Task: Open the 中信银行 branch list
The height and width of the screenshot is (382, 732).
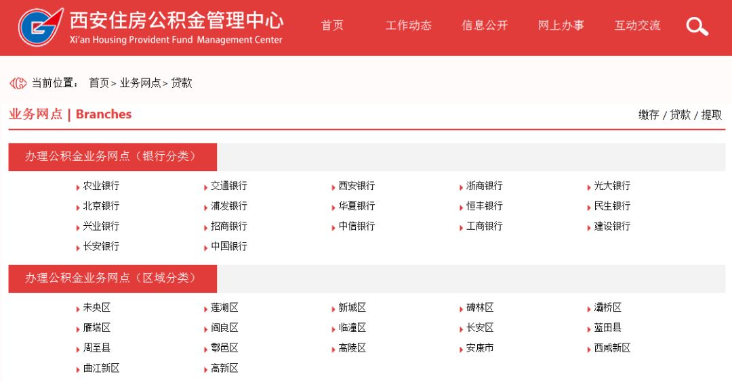Action: (x=357, y=226)
